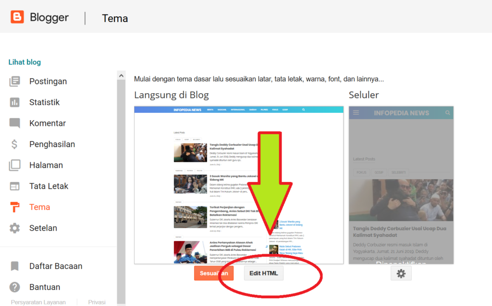Screen dimensions: 492x306
Task: Click the Halaman pages icon
Action: [x=15, y=165]
